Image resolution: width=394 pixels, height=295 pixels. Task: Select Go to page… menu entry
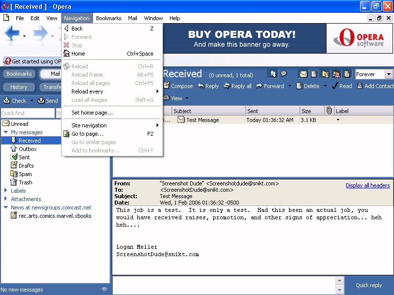pyautogui.click(x=112, y=134)
